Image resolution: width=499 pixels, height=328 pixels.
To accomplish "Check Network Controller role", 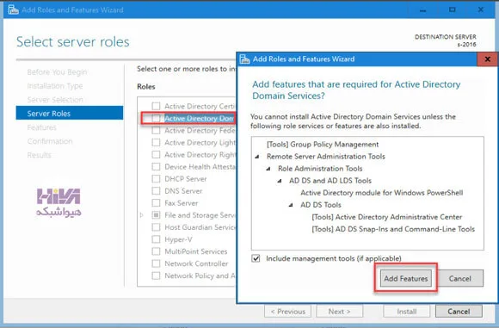I will pyautogui.click(x=156, y=263).
